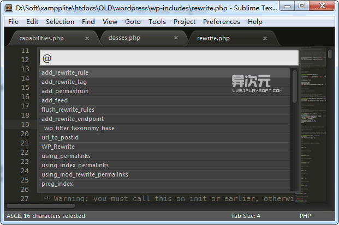Minimize the Sublime Text window
This screenshot has width=339, height=225.
[287, 6]
